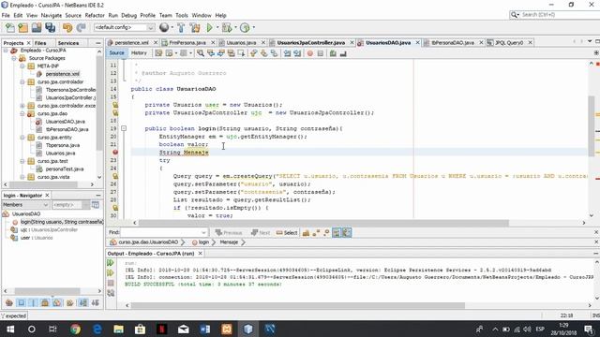
Task: Click the Stop icon in the Output panel
Action: click(111, 283)
